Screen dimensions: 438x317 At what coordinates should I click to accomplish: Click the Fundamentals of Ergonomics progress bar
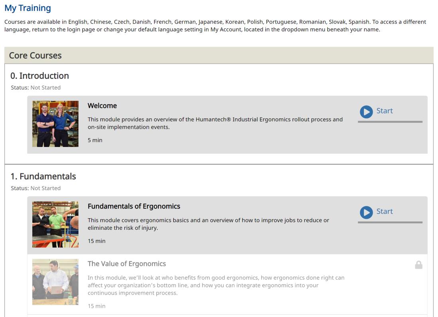390,222
